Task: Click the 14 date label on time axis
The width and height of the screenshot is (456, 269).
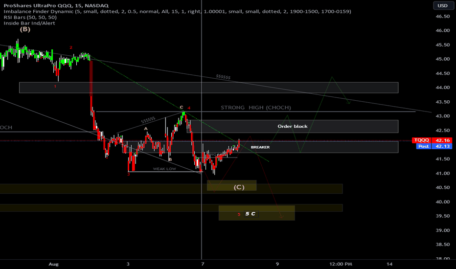Action: point(389,264)
